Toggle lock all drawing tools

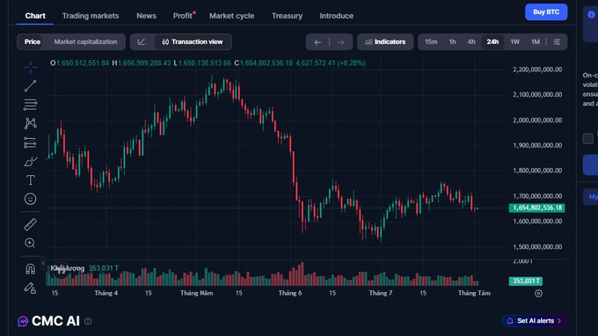(x=30, y=288)
